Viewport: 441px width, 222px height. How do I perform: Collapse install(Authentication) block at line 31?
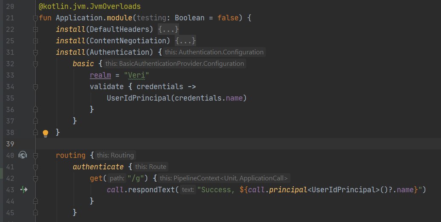[35, 53]
